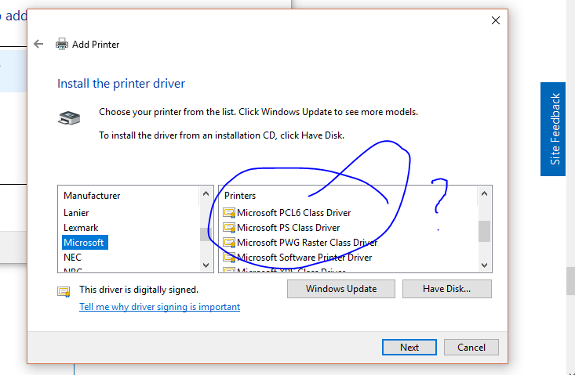The height and width of the screenshot is (375, 575).
Task: Click the Printers list scroll up arrow
Action: (x=485, y=194)
